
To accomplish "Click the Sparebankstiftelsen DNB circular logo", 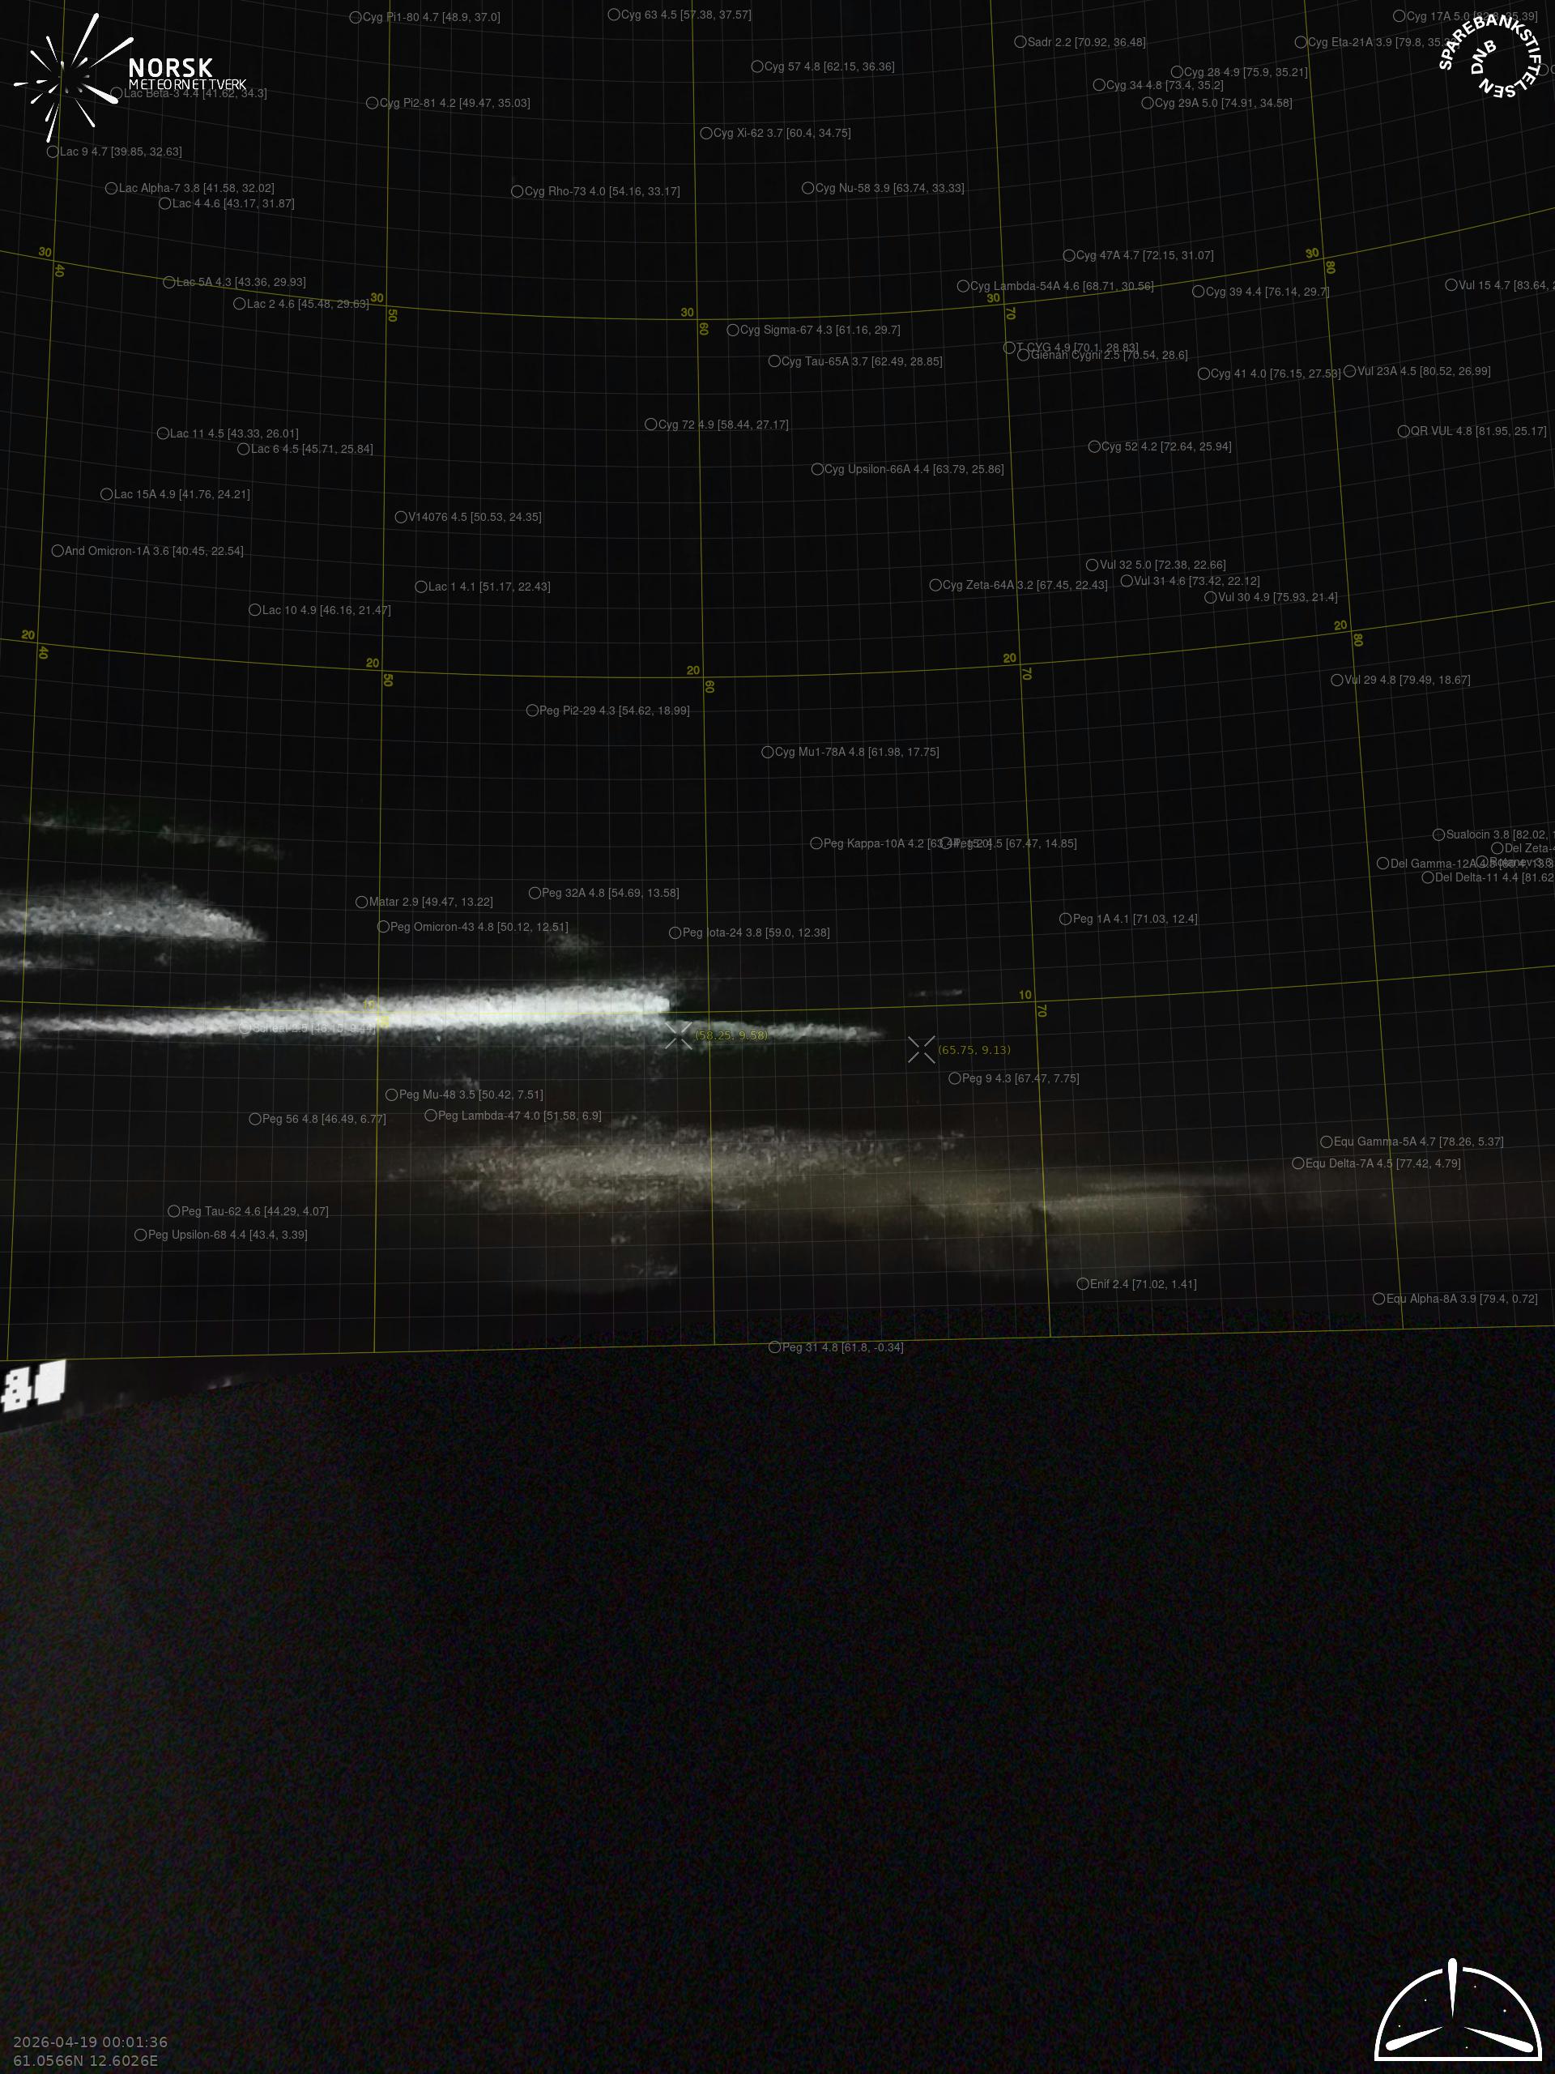I will point(1490,56).
